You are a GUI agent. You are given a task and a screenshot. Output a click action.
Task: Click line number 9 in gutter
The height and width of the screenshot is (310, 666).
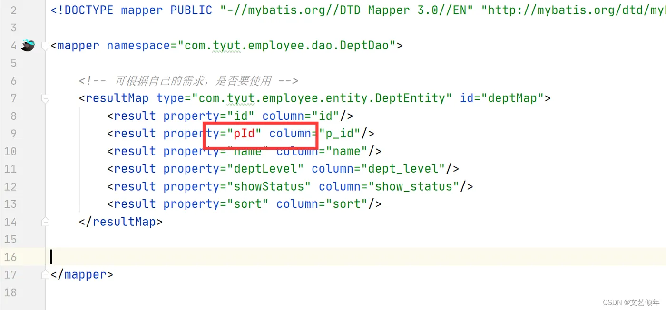click(x=13, y=134)
